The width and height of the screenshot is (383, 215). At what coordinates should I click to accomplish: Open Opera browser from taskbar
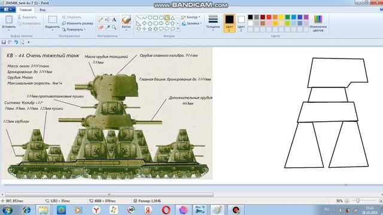tap(166, 210)
